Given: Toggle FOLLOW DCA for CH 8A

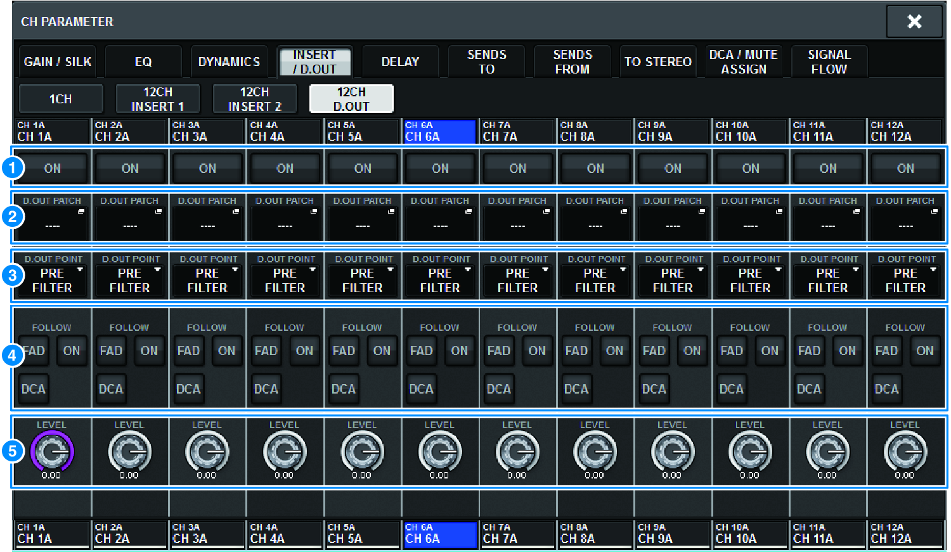Looking at the screenshot, I should point(576,389).
